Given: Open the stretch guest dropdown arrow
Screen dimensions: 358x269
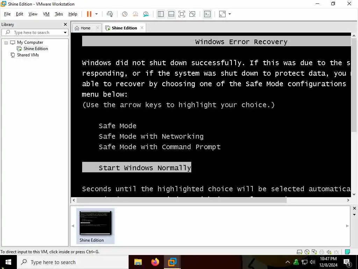Looking at the screenshot, I should click(x=230, y=14).
